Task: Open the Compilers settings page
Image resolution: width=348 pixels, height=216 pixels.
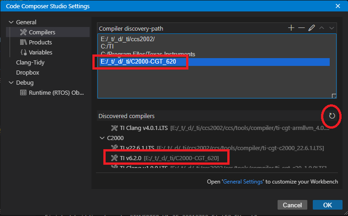Action: [x=48, y=32]
